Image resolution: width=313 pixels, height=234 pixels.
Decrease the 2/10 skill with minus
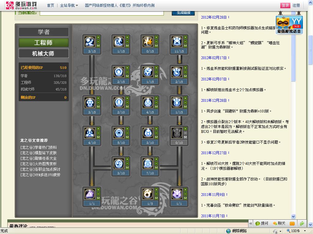[x=127, y=102]
